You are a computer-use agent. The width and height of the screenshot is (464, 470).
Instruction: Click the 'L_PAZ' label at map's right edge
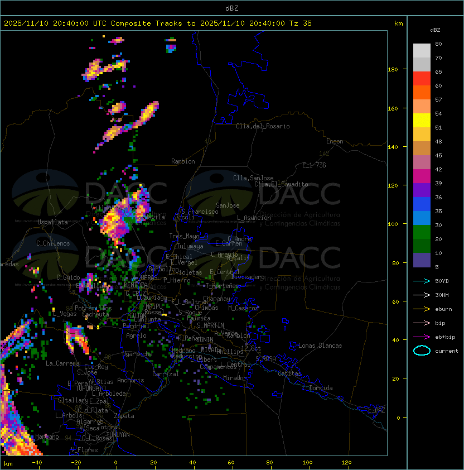coord(376,410)
